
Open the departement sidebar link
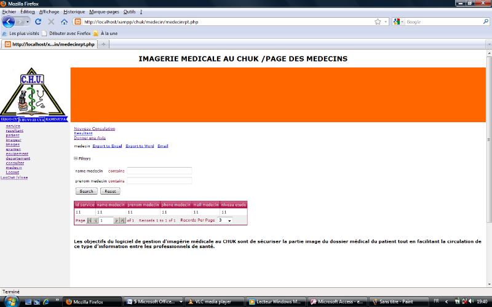click(x=18, y=158)
